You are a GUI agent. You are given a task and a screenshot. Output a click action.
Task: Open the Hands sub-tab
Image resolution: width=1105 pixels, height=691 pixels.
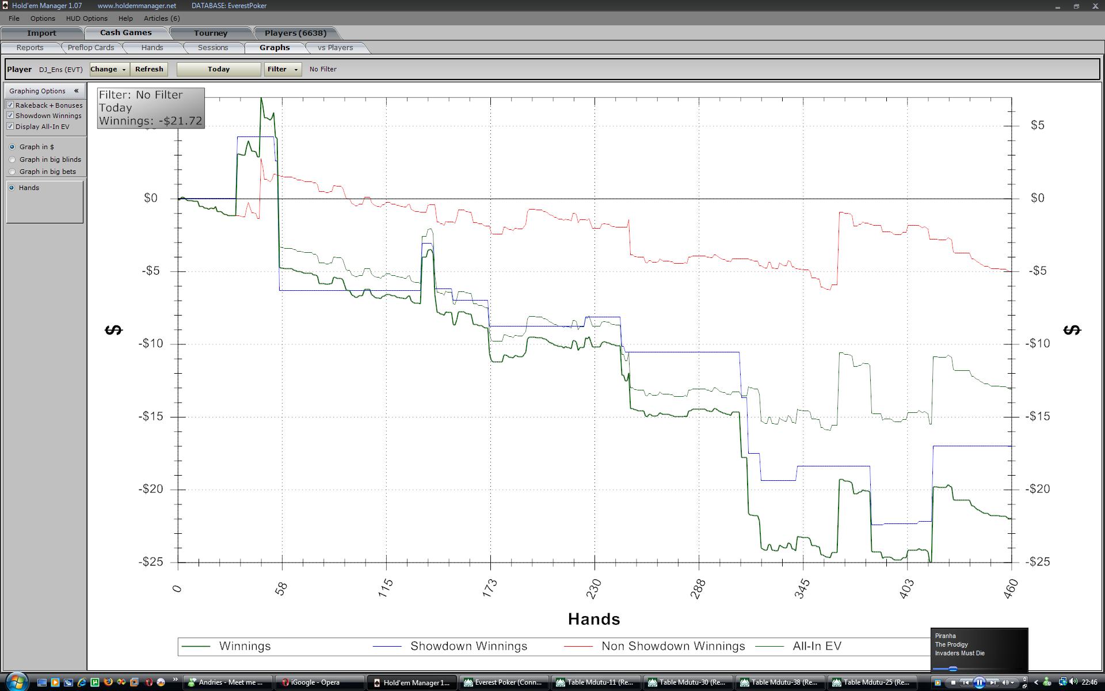pos(153,48)
